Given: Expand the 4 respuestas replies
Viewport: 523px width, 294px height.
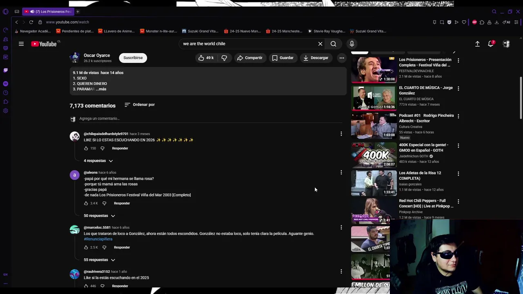Looking at the screenshot, I should pyautogui.click(x=98, y=161).
